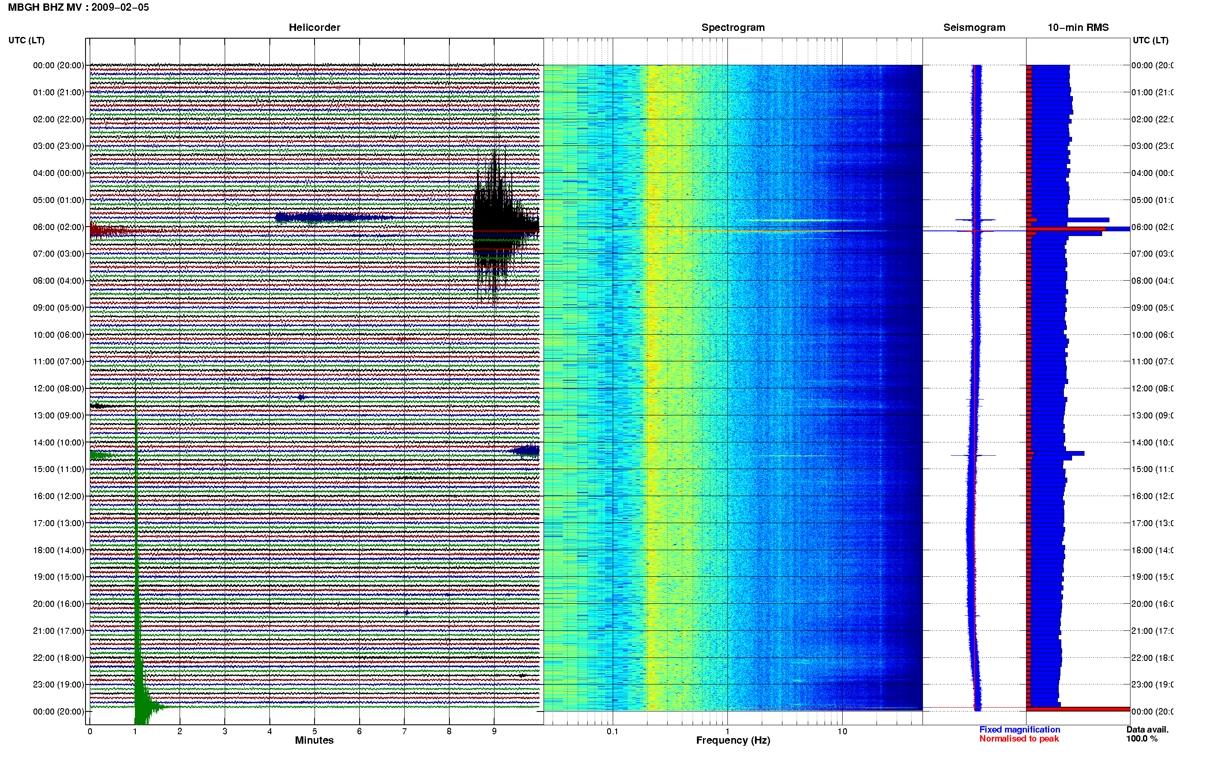Click the right-side 12:00 time label
This screenshot has width=1222, height=763.
click(1152, 388)
